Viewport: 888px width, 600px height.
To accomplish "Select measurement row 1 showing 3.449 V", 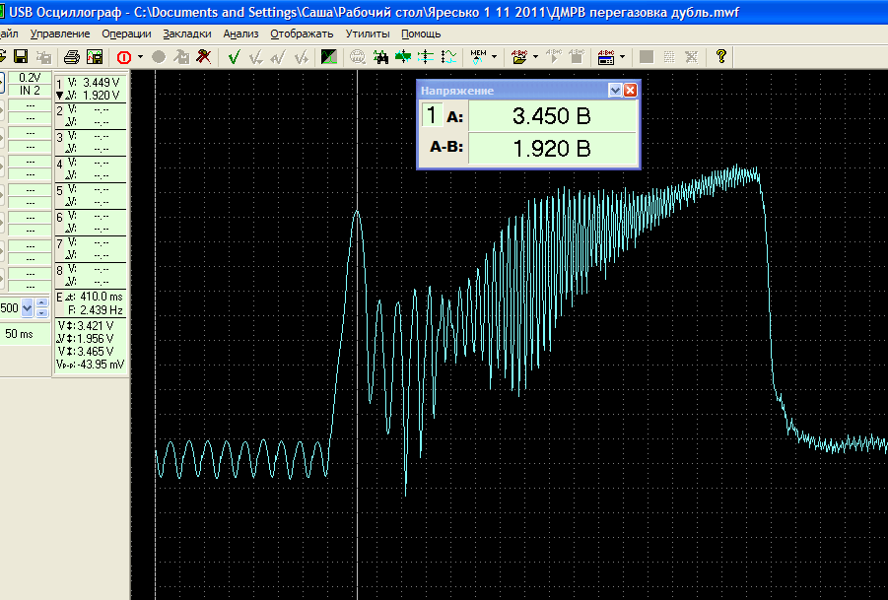I will (x=91, y=89).
